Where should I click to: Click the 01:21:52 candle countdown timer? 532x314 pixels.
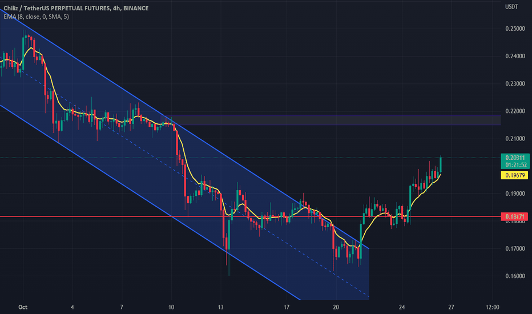(x=515, y=165)
